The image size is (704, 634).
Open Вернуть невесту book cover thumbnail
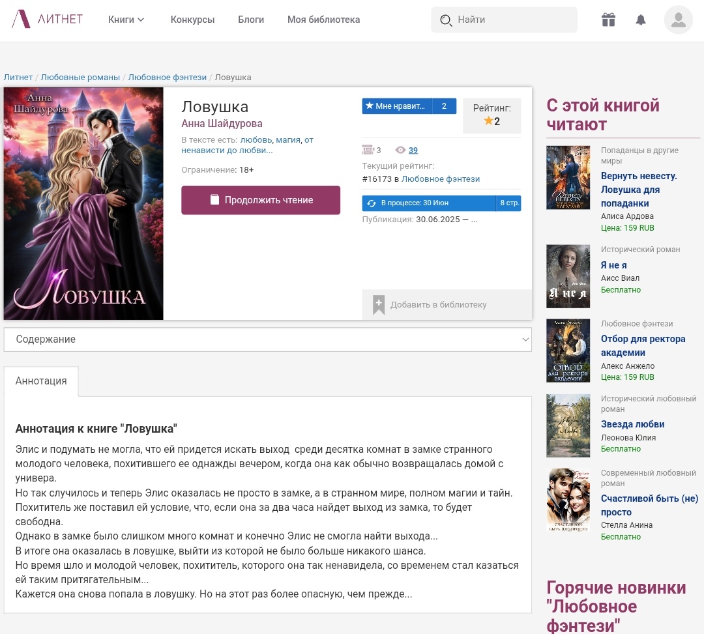568,178
